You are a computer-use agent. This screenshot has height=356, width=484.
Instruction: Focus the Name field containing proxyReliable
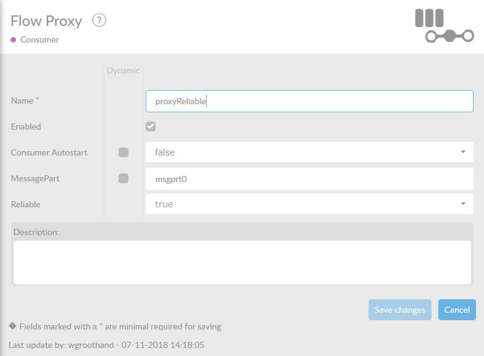[309, 101]
